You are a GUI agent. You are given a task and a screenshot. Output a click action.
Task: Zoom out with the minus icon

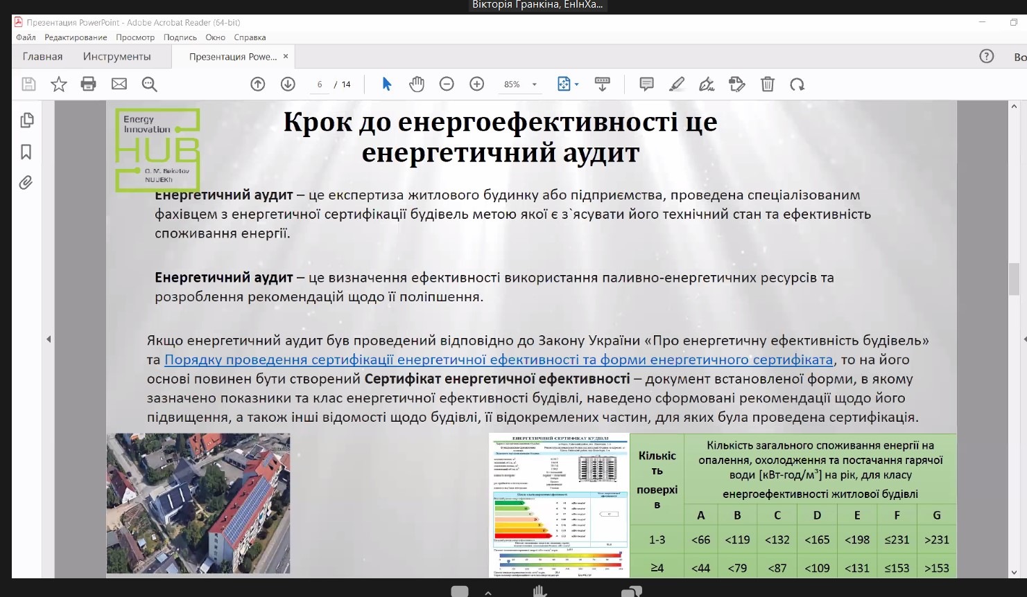pos(447,84)
